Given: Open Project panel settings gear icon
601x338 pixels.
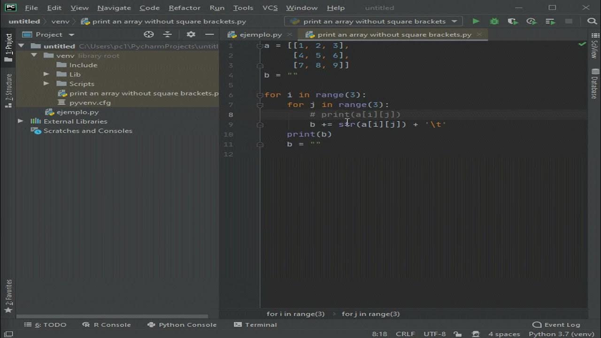Looking at the screenshot, I should click(x=191, y=34).
